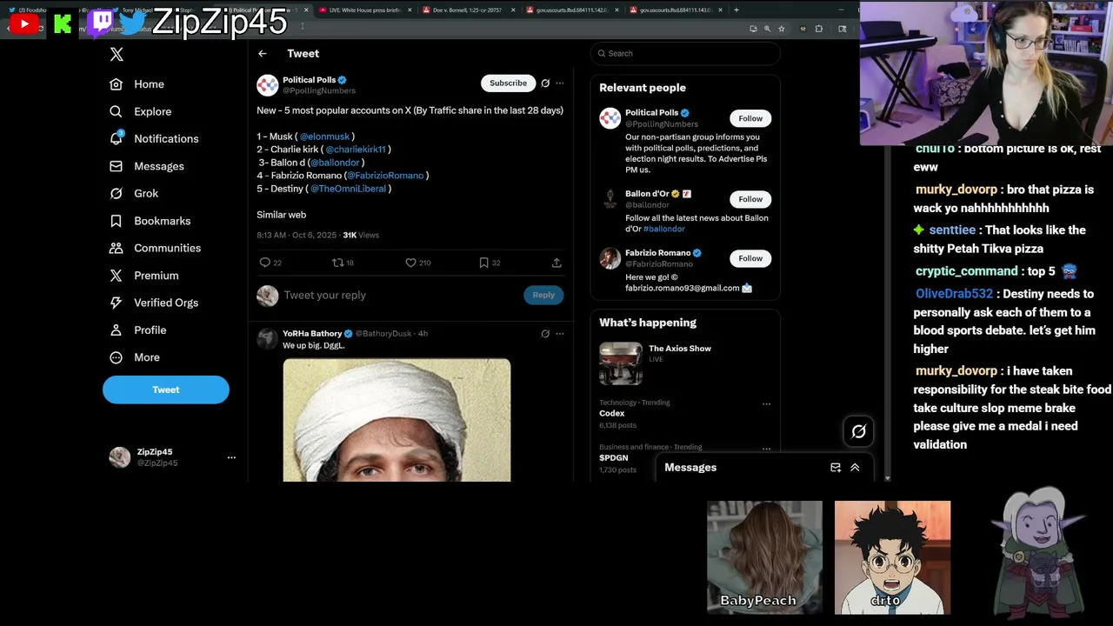1113x626 pixels.
Task: Click the Kick logo in overlay
Action: [63, 24]
